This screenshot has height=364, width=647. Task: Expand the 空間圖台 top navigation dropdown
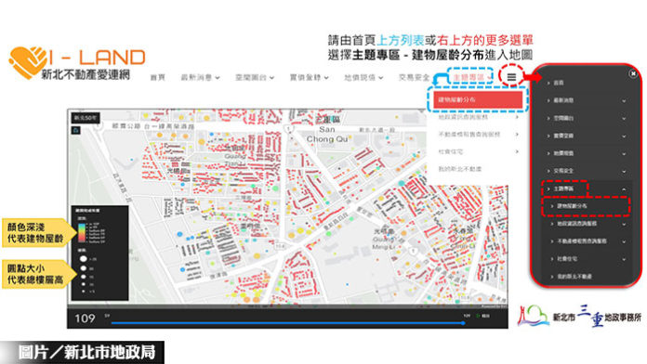click(255, 77)
